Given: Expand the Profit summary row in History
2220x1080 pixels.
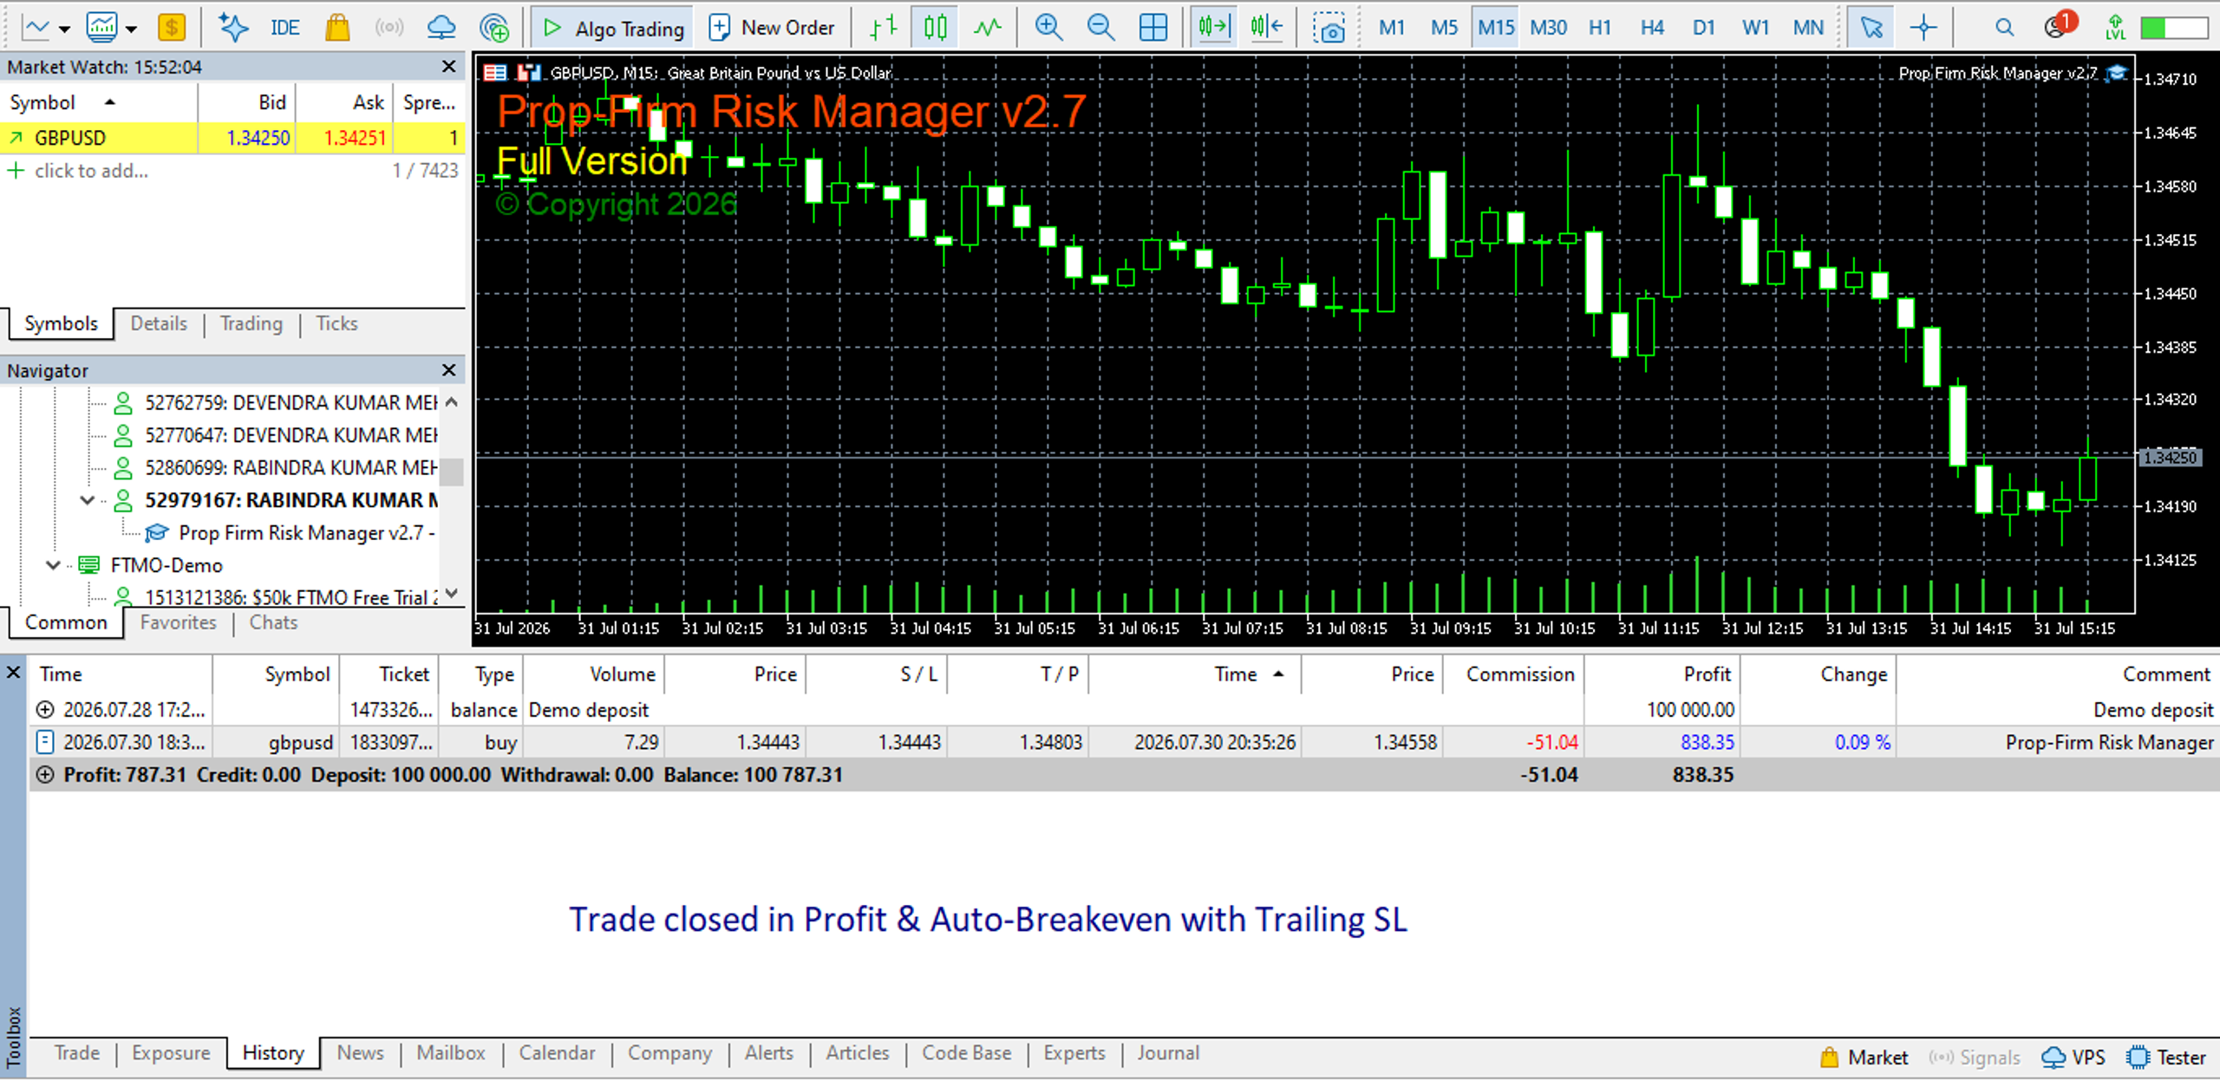Looking at the screenshot, I should pyautogui.click(x=44, y=775).
